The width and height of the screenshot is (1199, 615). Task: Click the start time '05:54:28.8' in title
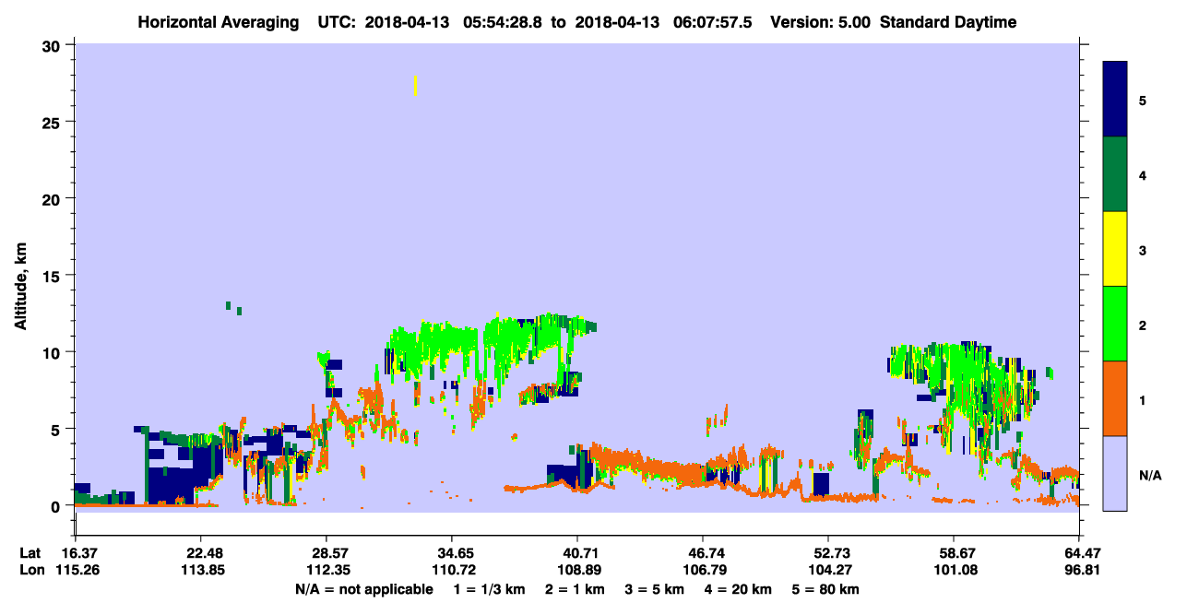tap(504, 22)
